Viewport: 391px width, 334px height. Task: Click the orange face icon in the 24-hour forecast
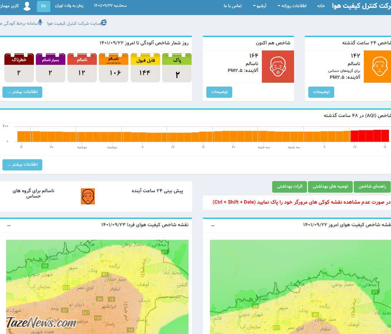coord(88,196)
